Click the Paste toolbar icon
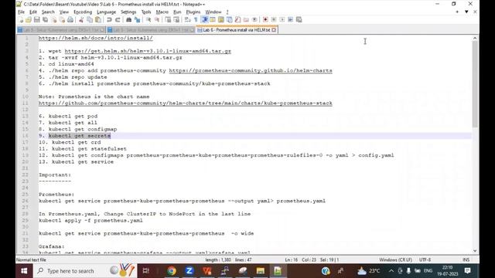 [x=98, y=20]
